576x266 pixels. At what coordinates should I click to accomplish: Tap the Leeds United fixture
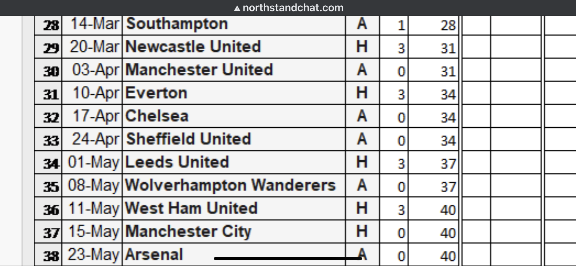[x=177, y=162]
